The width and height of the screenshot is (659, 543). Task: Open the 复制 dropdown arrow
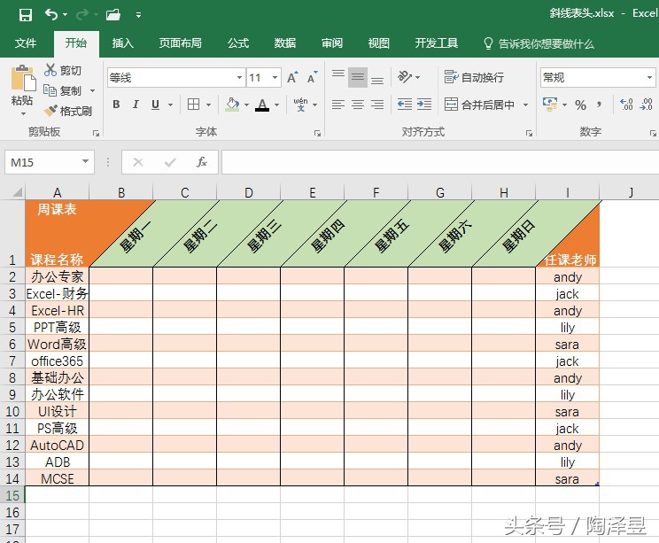pos(92,90)
